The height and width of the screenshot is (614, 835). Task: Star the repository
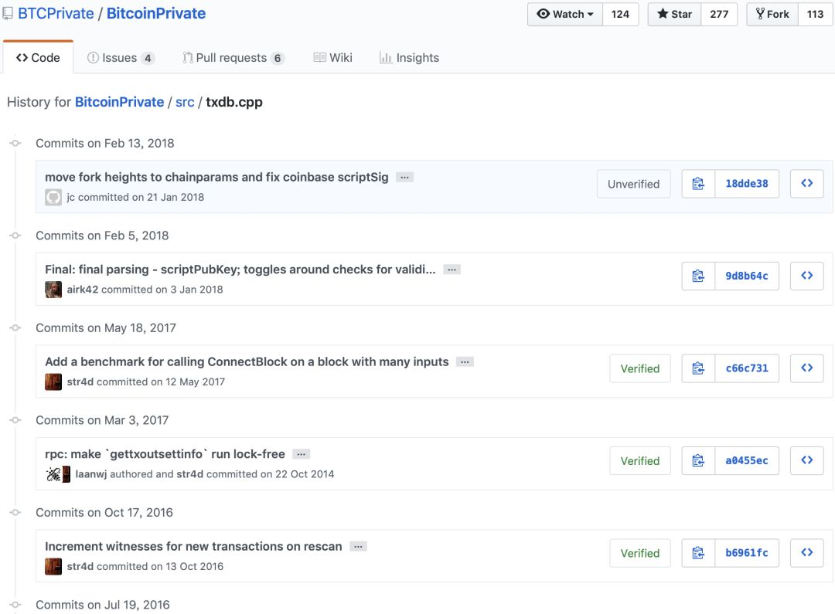coord(675,15)
